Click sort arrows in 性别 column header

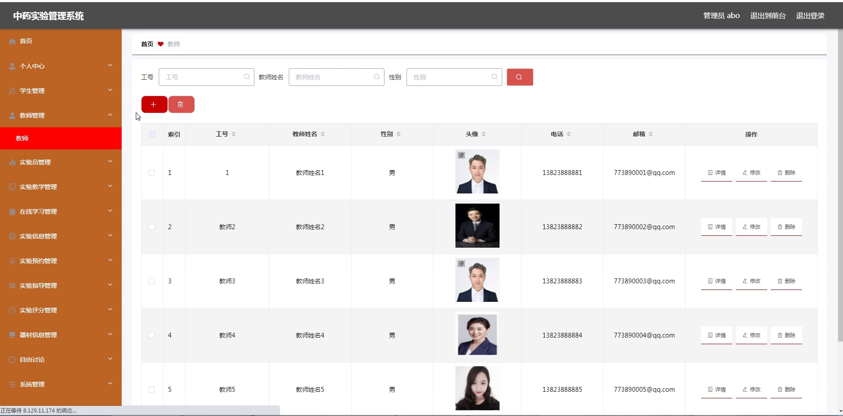tap(399, 134)
